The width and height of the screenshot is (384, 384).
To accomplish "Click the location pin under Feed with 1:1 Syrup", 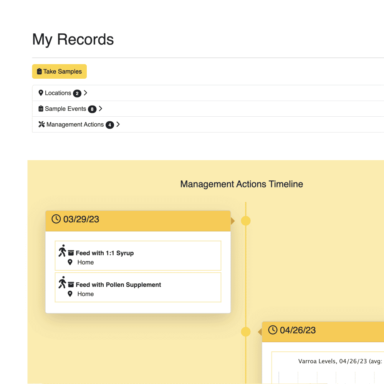I will click(x=70, y=262).
